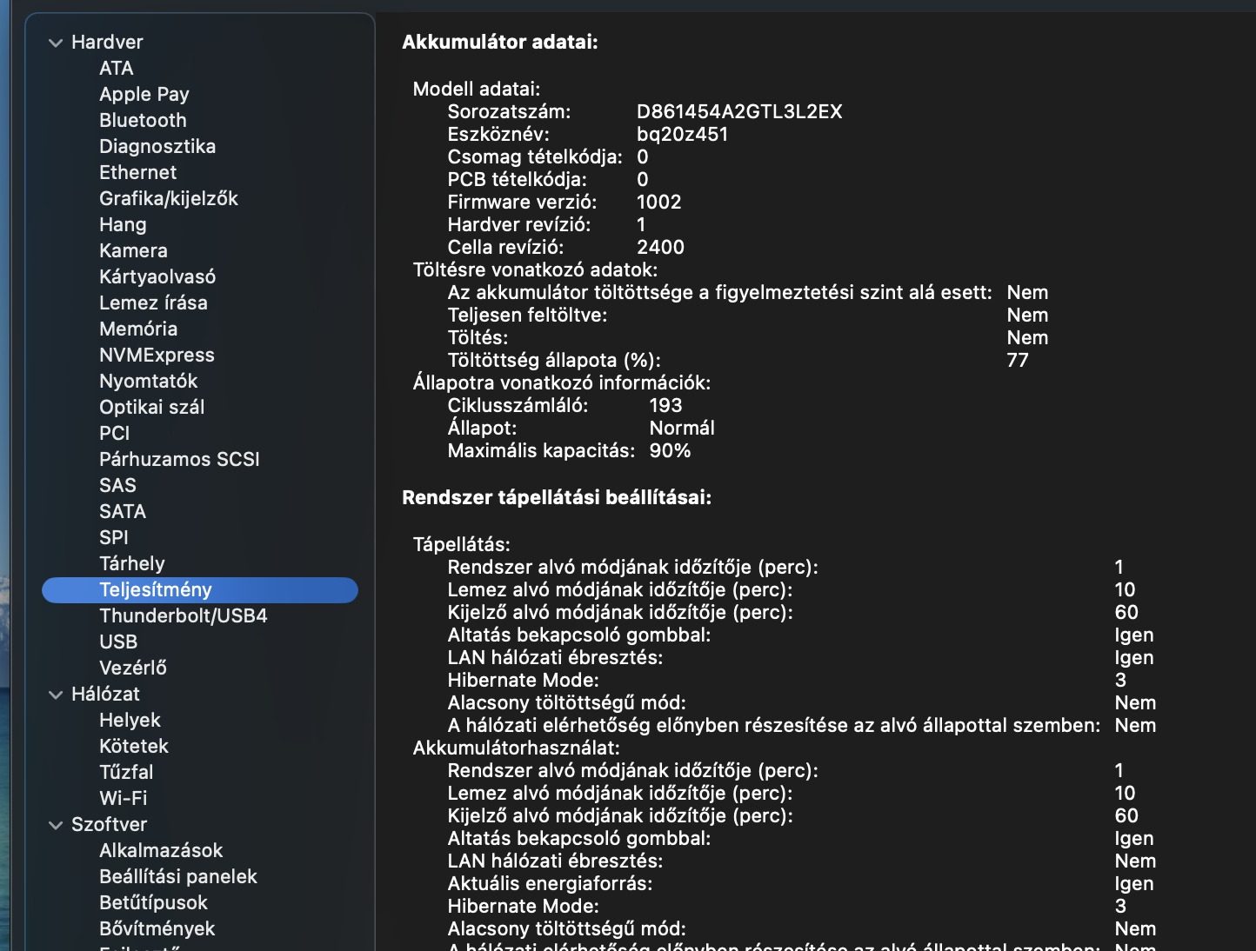Open the Apple Pay entry

coord(144,94)
